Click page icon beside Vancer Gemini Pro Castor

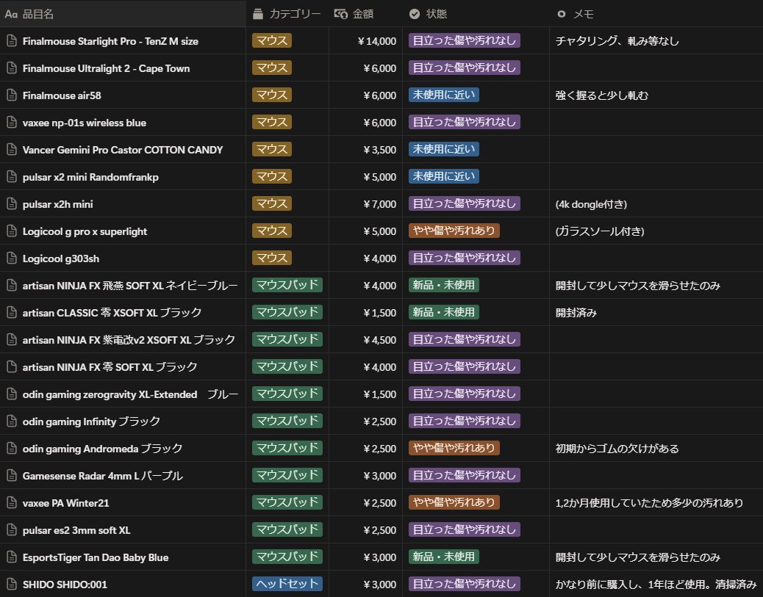click(x=12, y=150)
